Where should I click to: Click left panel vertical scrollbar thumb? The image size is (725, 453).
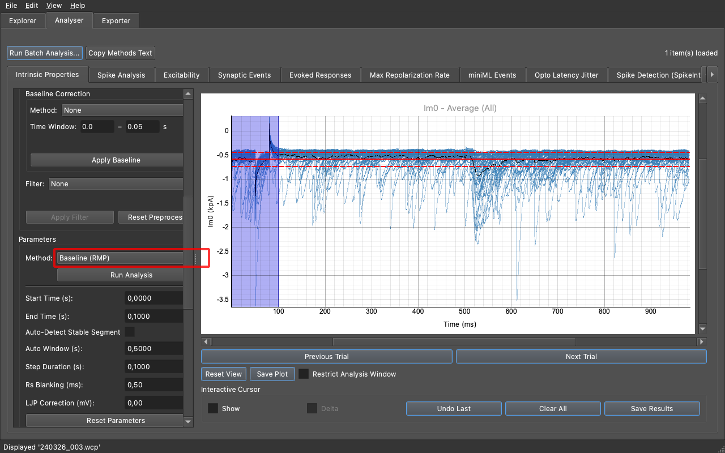[189, 253]
